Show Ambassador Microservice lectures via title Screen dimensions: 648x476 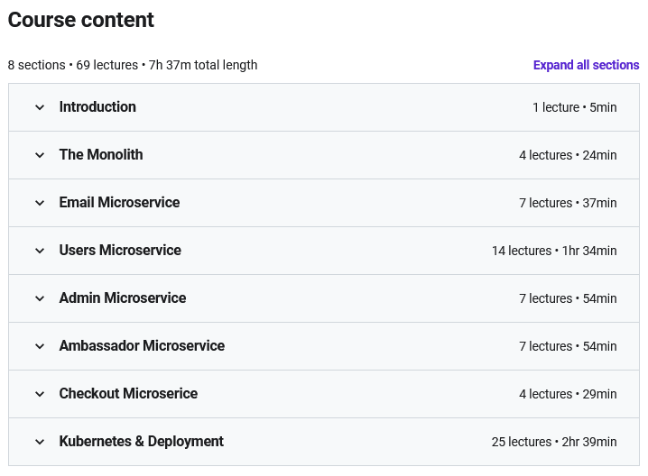142,345
